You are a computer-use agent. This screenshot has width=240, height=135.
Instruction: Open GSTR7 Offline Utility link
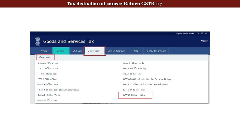[x=134, y=95]
